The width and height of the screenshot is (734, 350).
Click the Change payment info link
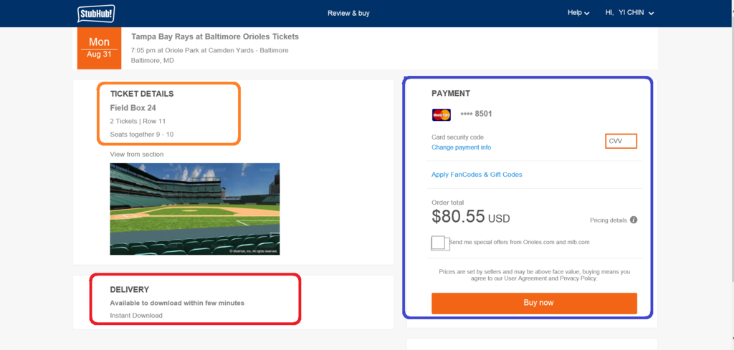(461, 147)
